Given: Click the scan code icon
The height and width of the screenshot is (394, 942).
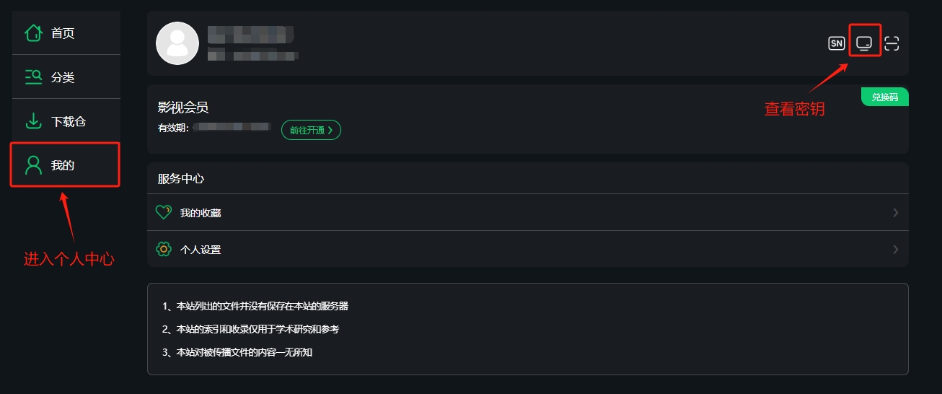Looking at the screenshot, I should 892,43.
